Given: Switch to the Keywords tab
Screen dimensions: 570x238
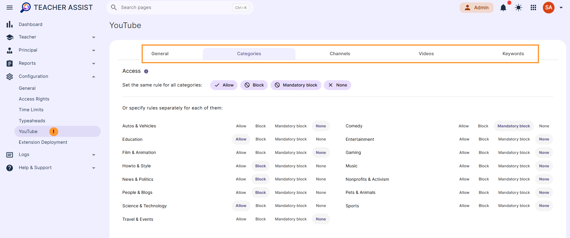Looking at the screenshot, I should click(x=513, y=54).
